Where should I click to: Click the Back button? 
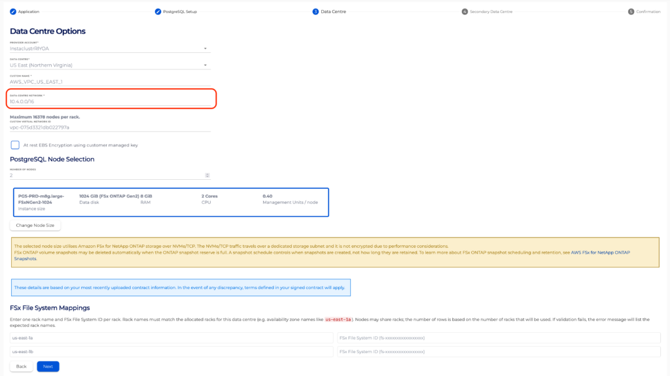(x=22, y=366)
